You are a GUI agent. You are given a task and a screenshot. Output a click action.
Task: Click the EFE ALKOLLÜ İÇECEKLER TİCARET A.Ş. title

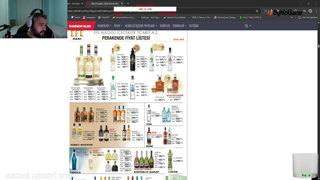(x=126, y=33)
